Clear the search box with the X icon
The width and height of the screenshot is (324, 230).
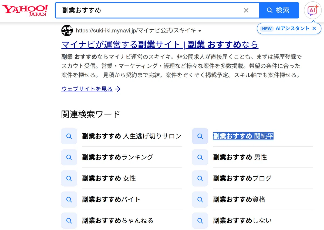pyautogui.click(x=246, y=10)
